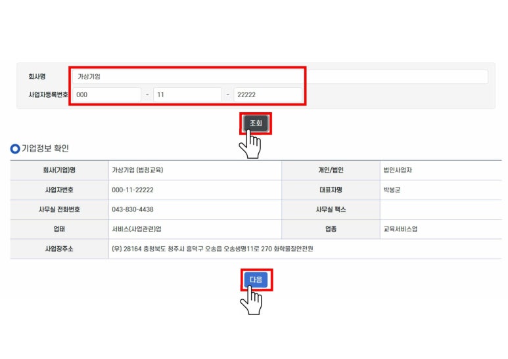This screenshot has height=359, width=508.
Task: Click the 사업장주소 address value text
Action: coord(212,249)
